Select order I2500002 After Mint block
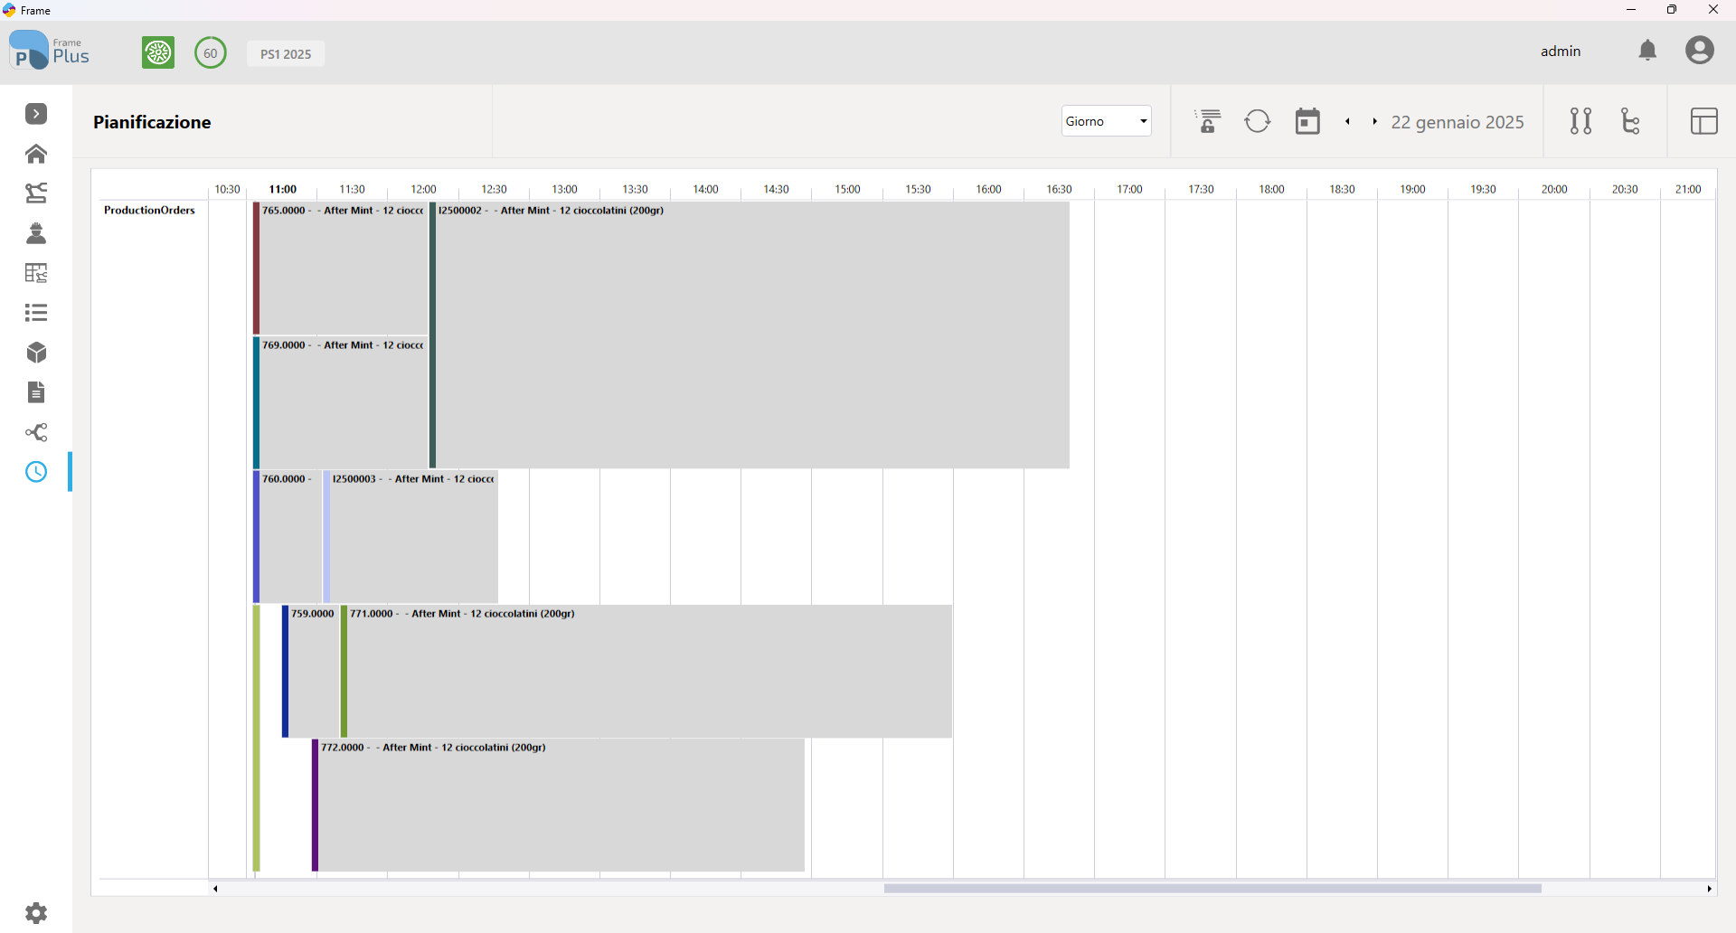Screen dimensions: 1736x933 750,335
